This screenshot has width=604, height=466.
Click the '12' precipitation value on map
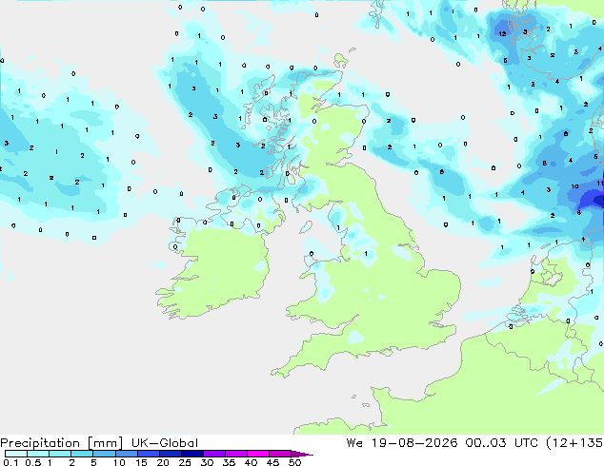(502, 34)
